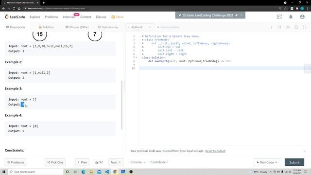
Task: Close the October LeetCoding Challenge banner
Action: point(241,15)
